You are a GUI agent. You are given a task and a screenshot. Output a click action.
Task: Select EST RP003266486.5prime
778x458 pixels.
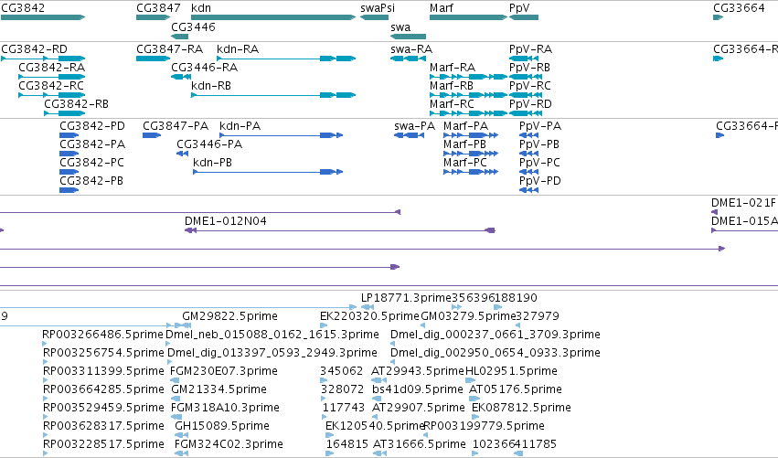[102, 335]
